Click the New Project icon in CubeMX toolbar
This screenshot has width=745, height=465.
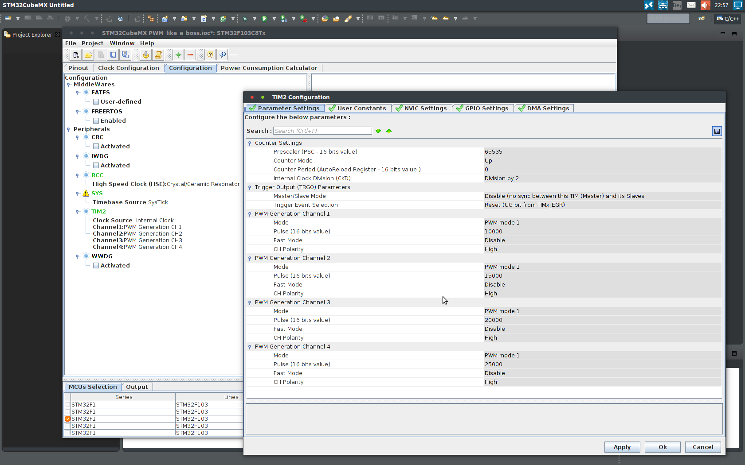[76, 55]
